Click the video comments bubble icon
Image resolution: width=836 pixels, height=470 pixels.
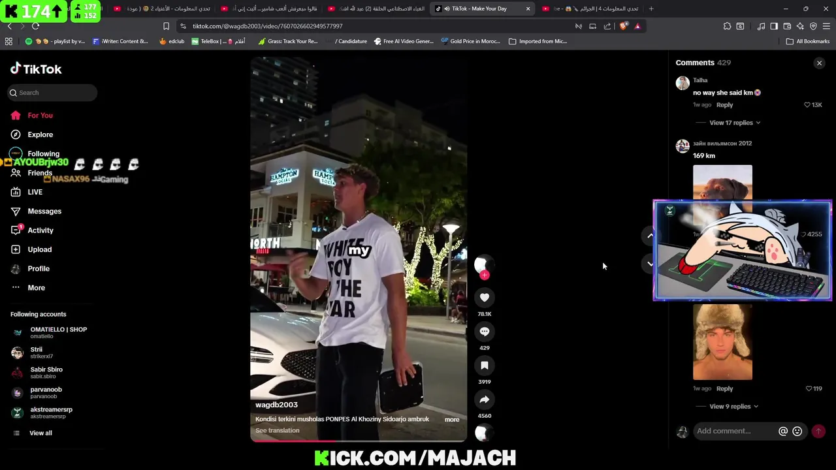pos(485,332)
